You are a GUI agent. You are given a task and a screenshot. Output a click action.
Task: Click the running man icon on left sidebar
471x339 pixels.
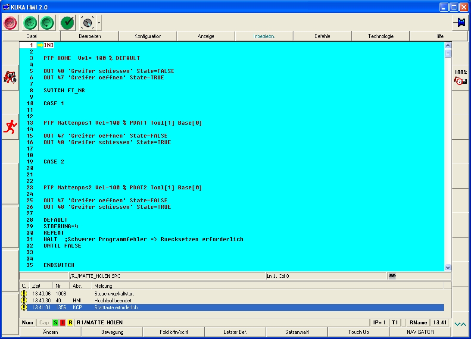(x=10, y=127)
